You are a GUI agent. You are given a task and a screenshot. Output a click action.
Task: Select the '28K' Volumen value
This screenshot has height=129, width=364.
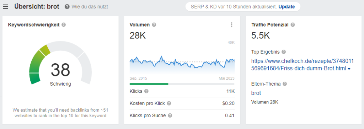click(138, 36)
